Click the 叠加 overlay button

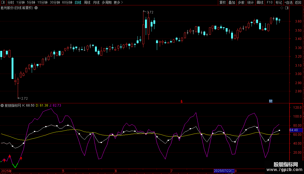click(x=232, y=2)
